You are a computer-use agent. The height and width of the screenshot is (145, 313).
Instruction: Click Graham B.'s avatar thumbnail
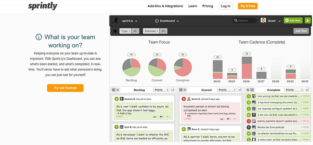[x=121, y=99]
